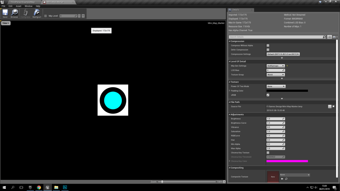Collapse the Adjustments section

click(229, 114)
